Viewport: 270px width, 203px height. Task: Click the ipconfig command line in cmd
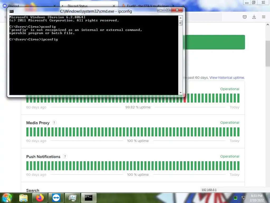(33, 39)
